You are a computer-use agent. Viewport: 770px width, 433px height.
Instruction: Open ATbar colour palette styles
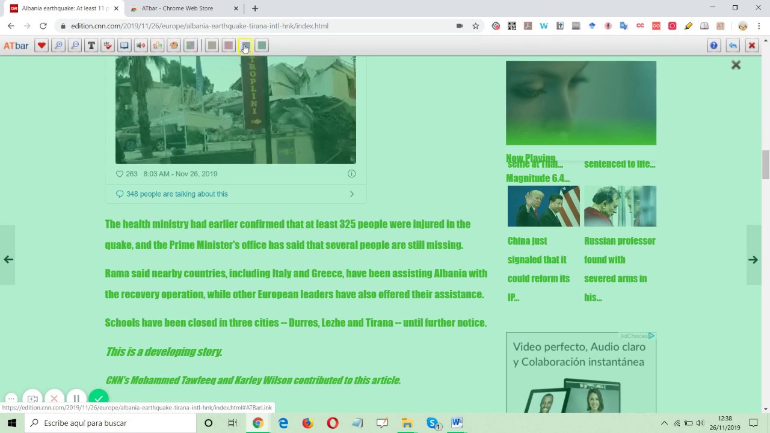point(174,46)
